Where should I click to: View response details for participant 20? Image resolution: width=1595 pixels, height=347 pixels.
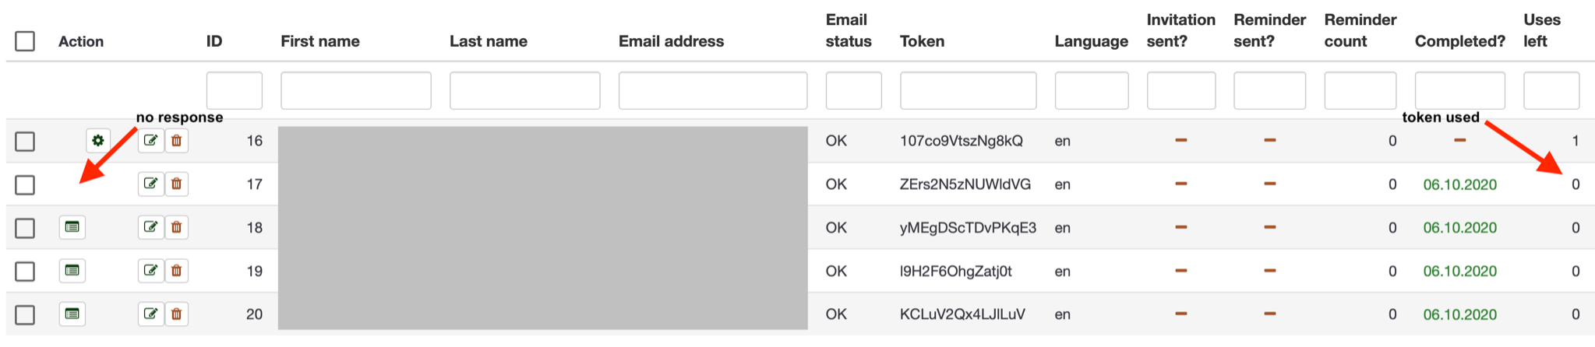[x=72, y=314]
